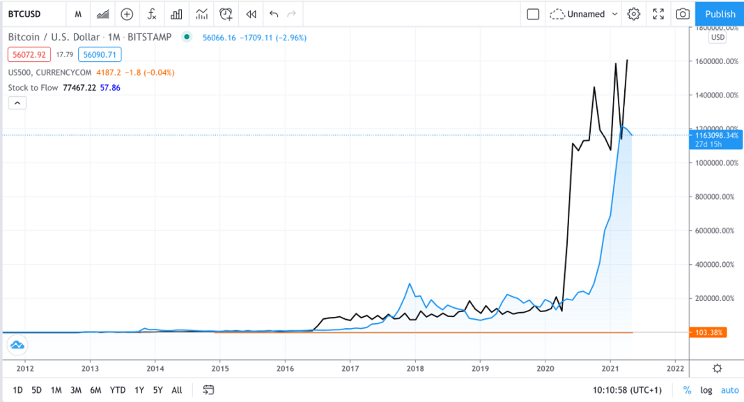Select the 5Y date range
Image resolution: width=744 pixels, height=402 pixels.
[158, 390]
